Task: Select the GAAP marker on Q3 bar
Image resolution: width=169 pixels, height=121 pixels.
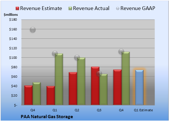Action: coord(99,74)
